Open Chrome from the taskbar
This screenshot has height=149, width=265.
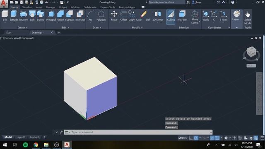tap(36, 145)
